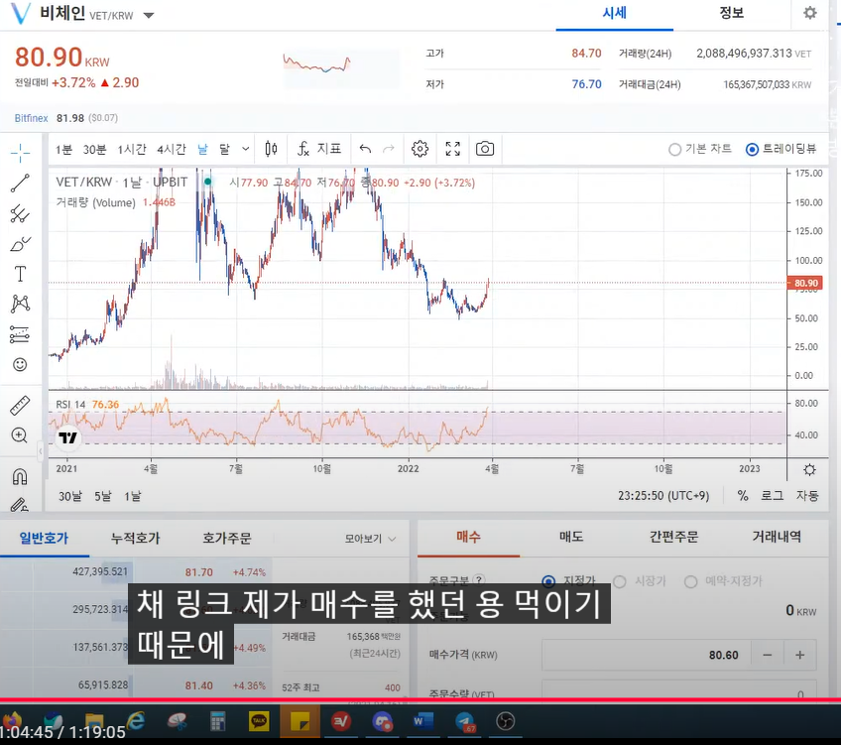
Task: Toggle 로그 logarithmic scale
Action: (x=772, y=496)
